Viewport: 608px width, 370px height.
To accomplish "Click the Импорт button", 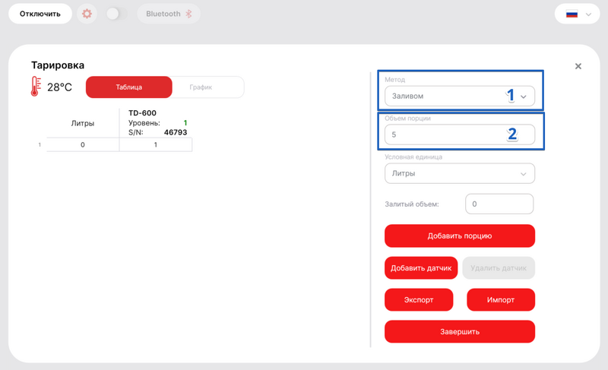I will click(501, 299).
